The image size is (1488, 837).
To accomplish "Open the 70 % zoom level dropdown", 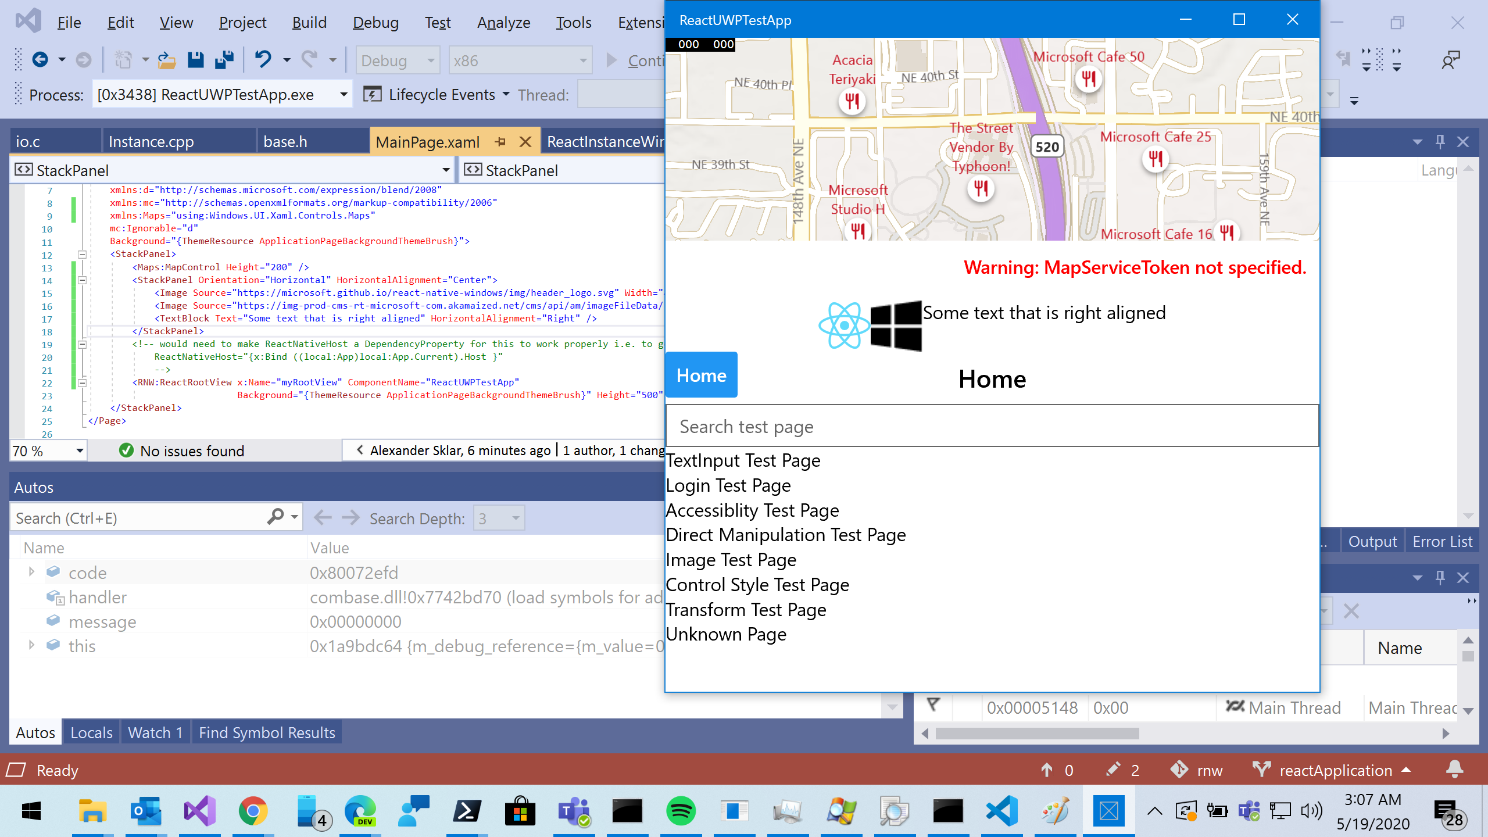I will coord(80,451).
